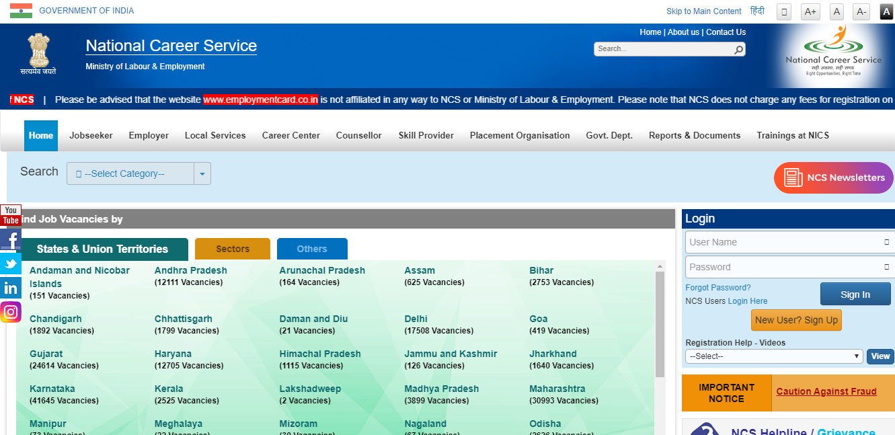Viewport: 895px width, 435px height.
Task: Click the arrow beside Select Category
Action: coord(202,173)
